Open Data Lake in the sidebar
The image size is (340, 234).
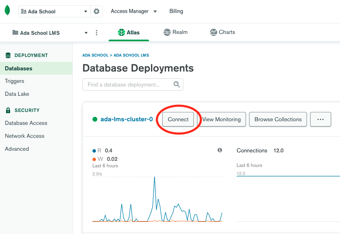(x=17, y=94)
